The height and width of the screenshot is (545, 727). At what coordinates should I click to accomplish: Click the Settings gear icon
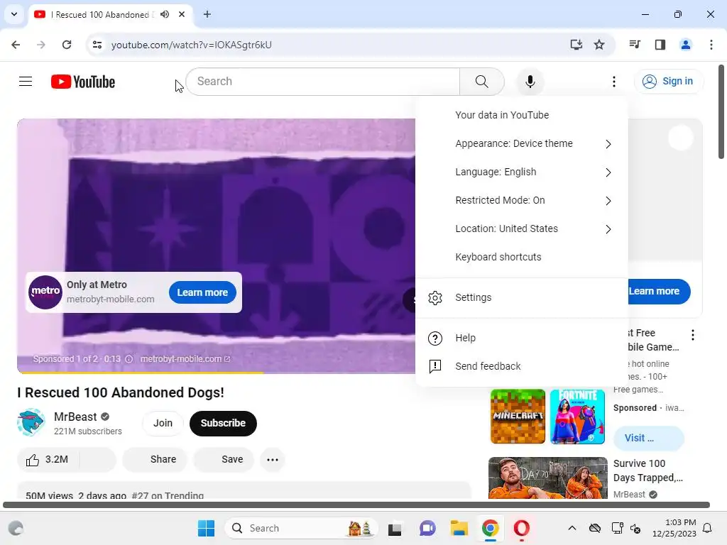435,297
